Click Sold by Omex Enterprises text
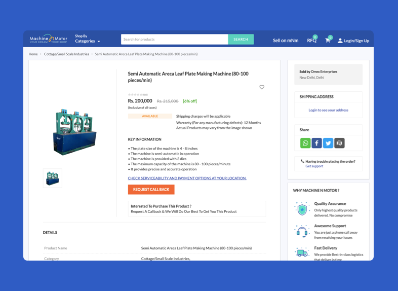 (318, 71)
